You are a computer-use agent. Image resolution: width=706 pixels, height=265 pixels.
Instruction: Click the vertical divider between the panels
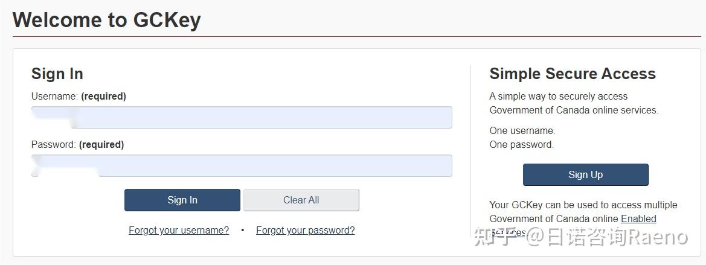point(470,151)
